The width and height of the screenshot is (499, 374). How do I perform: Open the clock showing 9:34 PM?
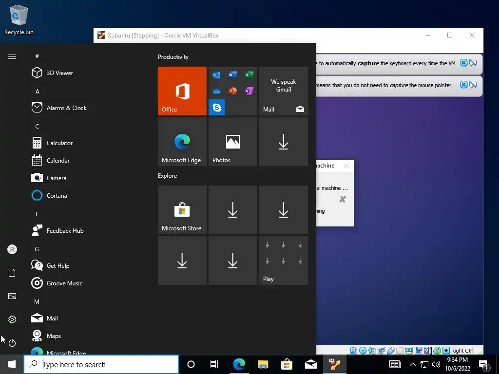point(457,364)
